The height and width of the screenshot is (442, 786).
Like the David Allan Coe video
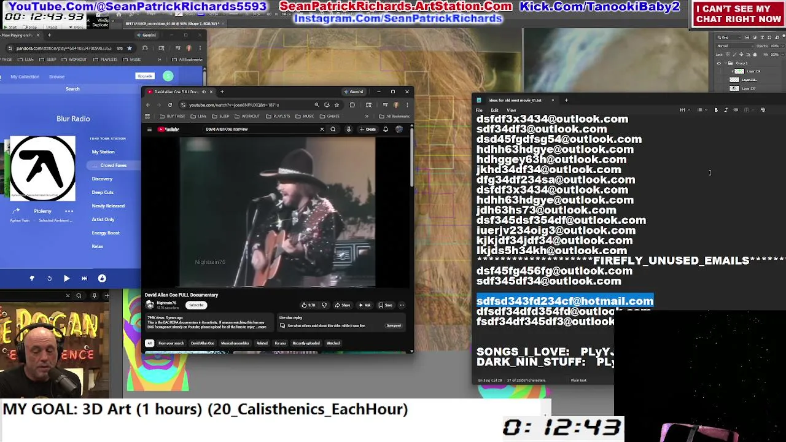[308, 305]
